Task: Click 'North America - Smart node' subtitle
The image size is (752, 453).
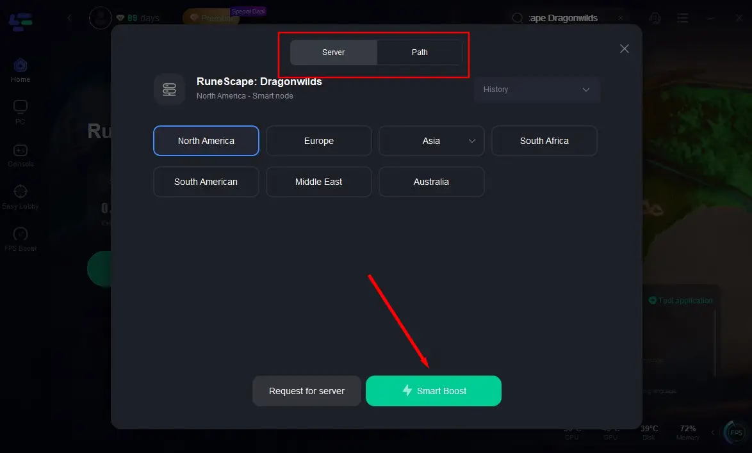Action: 245,96
